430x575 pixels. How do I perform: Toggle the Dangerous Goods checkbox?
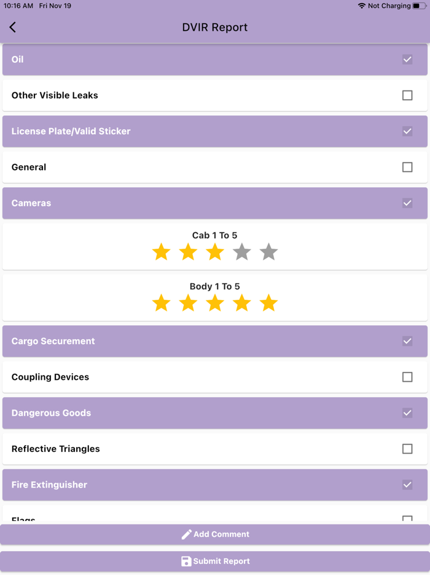tap(407, 413)
